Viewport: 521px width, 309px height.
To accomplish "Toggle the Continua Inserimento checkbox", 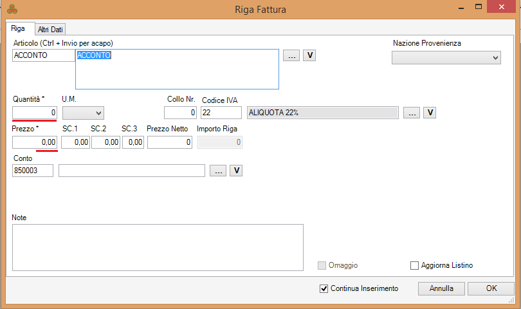I will (x=324, y=288).
